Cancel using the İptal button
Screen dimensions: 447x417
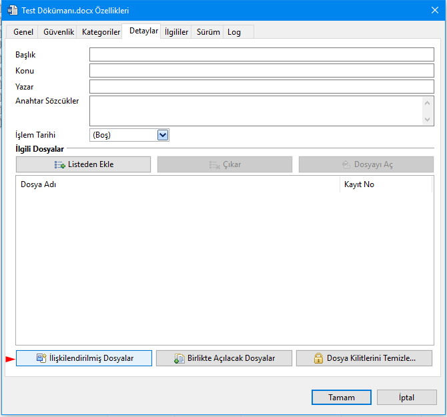click(407, 397)
